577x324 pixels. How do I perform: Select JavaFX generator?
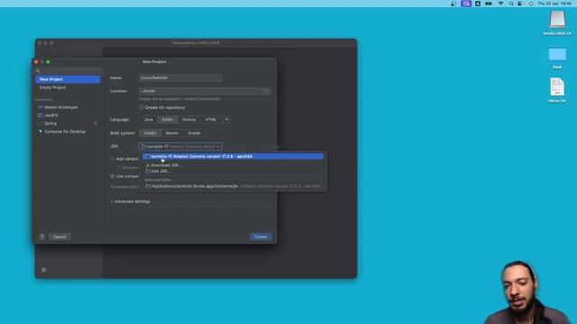click(x=50, y=115)
